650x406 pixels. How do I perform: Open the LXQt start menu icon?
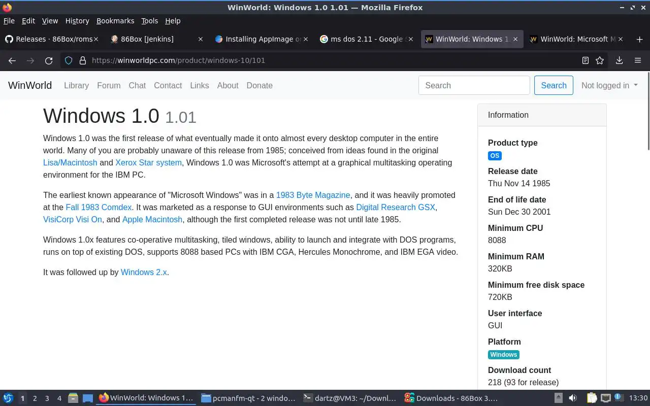[8, 398]
